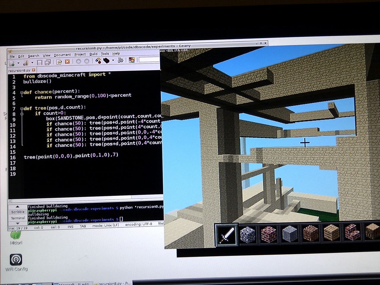Switch to recursion8.py Geany taskbar button

[113, 283]
